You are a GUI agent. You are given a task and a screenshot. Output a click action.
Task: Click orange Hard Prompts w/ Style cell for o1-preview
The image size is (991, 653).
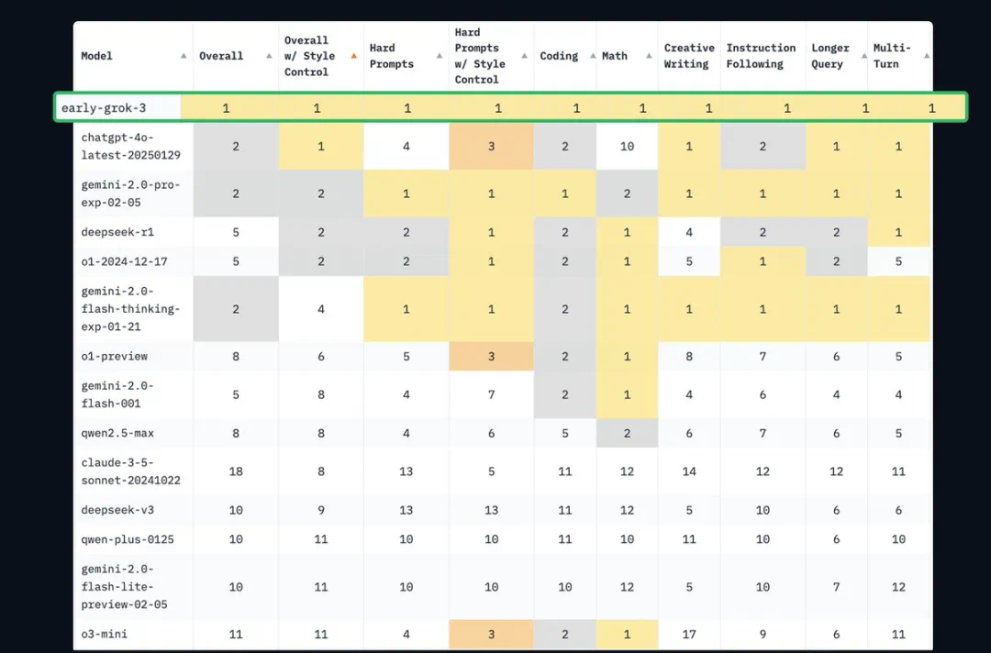[491, 356]
